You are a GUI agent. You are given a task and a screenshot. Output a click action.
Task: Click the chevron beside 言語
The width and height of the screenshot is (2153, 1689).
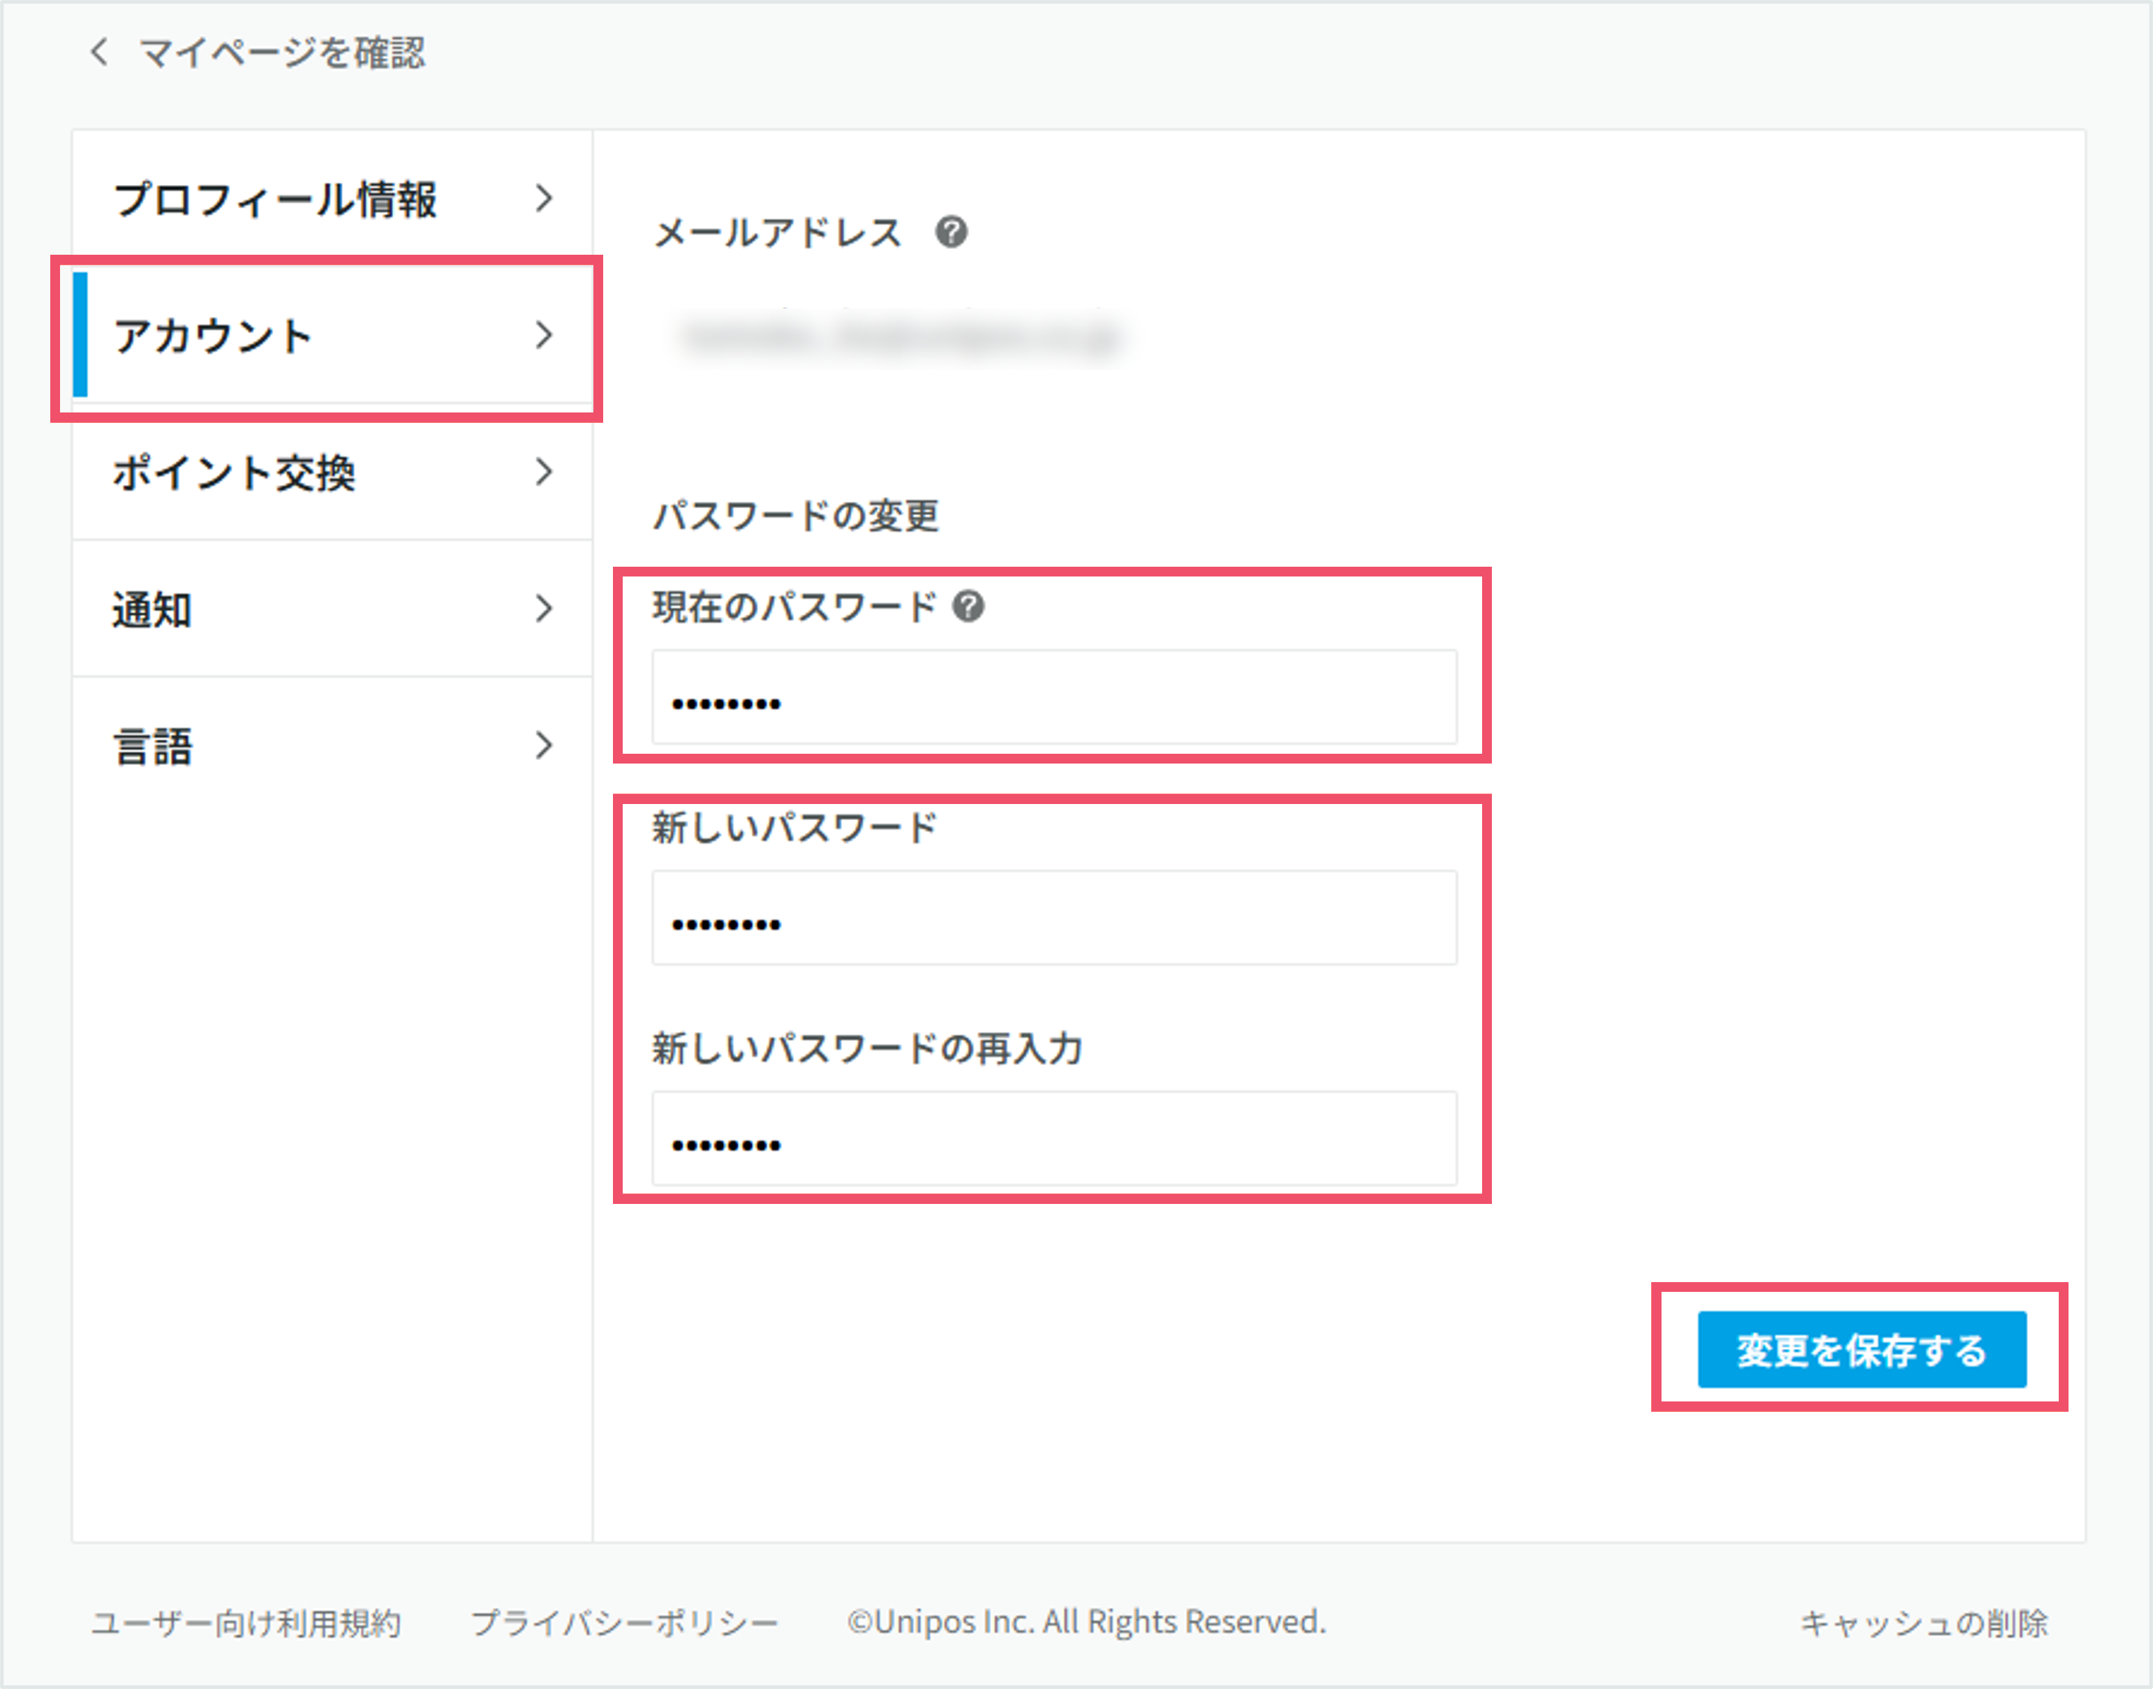click(544, 745)
